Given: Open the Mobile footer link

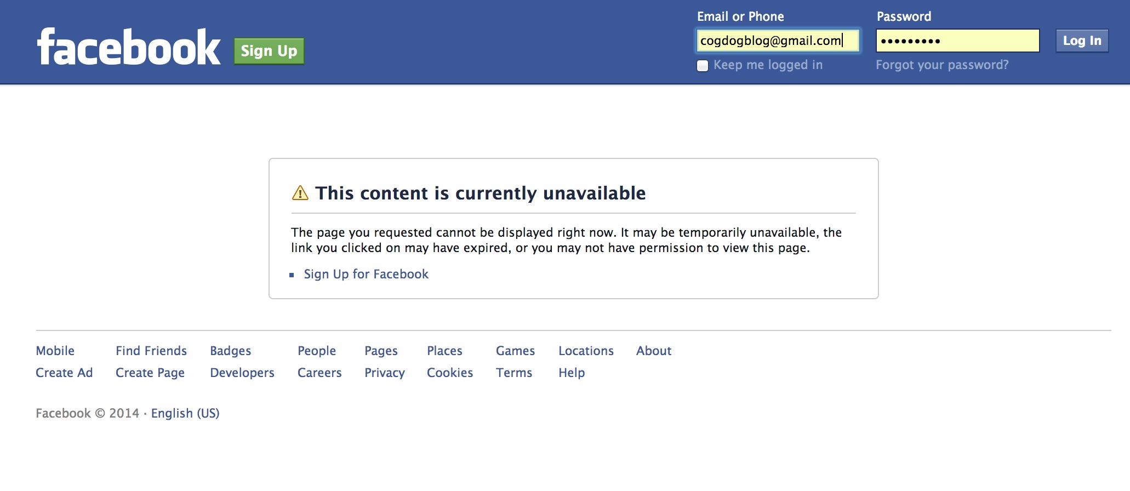Looking at the screenshot, I should click(55, 351).
